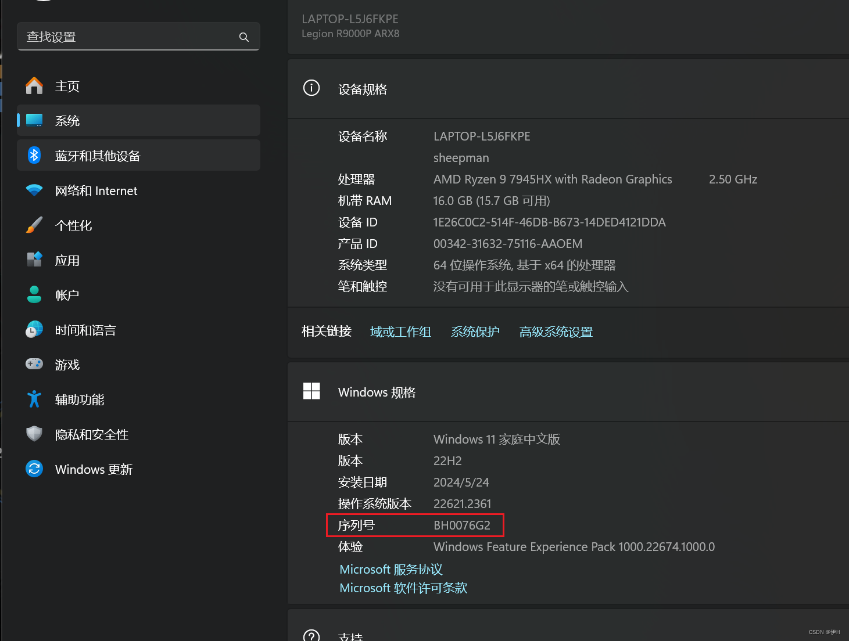
Task: Click the 相关链接 label
Action: pos(327,332)
